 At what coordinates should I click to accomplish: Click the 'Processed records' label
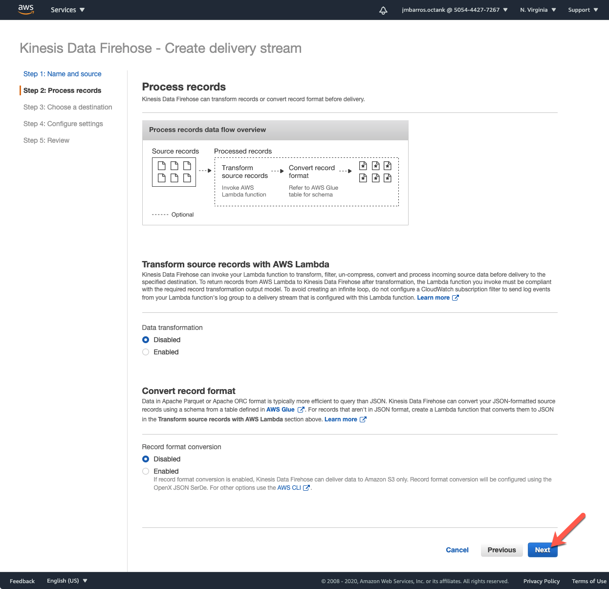(243, 151)
